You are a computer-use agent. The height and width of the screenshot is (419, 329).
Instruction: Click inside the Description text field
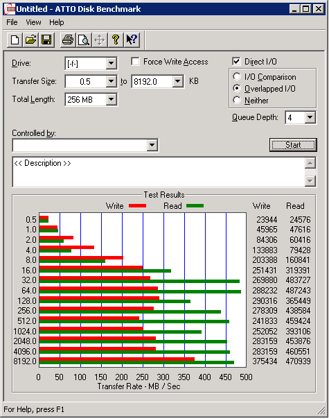(159, 172)
